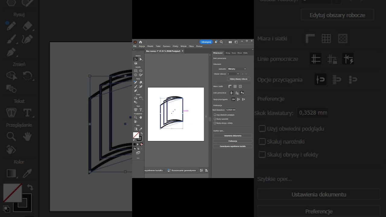The height and width of the screenshot is (217, 386).
Task: Close the Bez nazwy-1 document tab
Action: tap(182, 51)
